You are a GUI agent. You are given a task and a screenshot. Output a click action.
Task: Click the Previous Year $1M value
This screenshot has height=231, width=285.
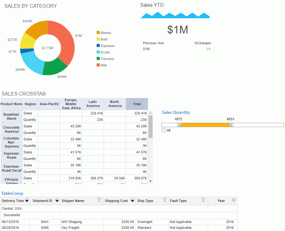[146, 49]
